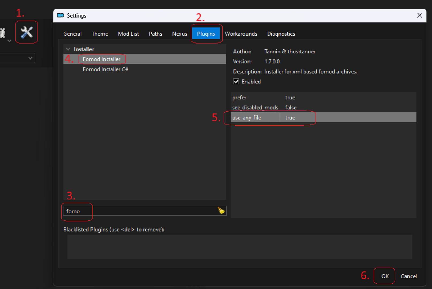Select the Plugins tab
This screenshot has width=432, height=289.
coord(206,34)
